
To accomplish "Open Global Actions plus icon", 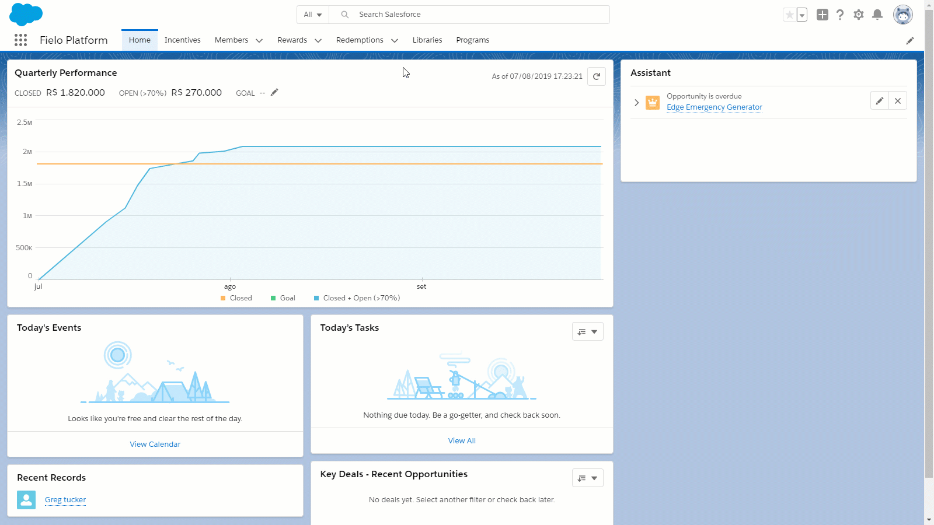I will pos(823,15).
